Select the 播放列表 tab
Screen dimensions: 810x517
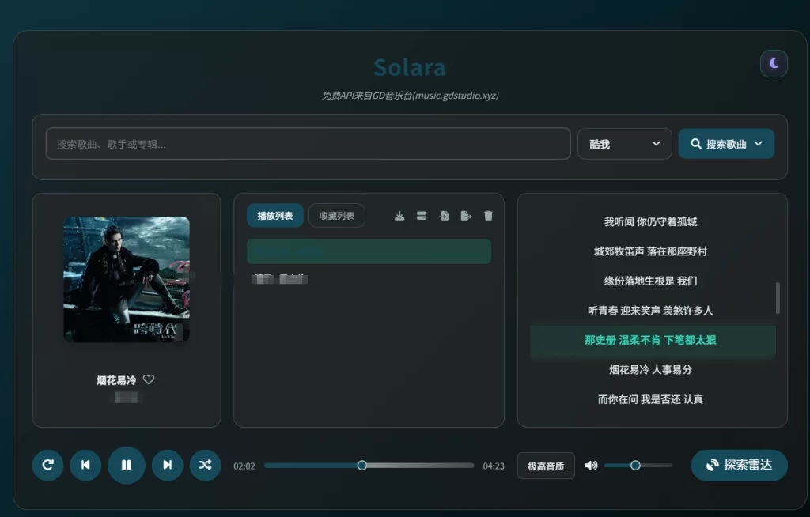coord(274,215)
